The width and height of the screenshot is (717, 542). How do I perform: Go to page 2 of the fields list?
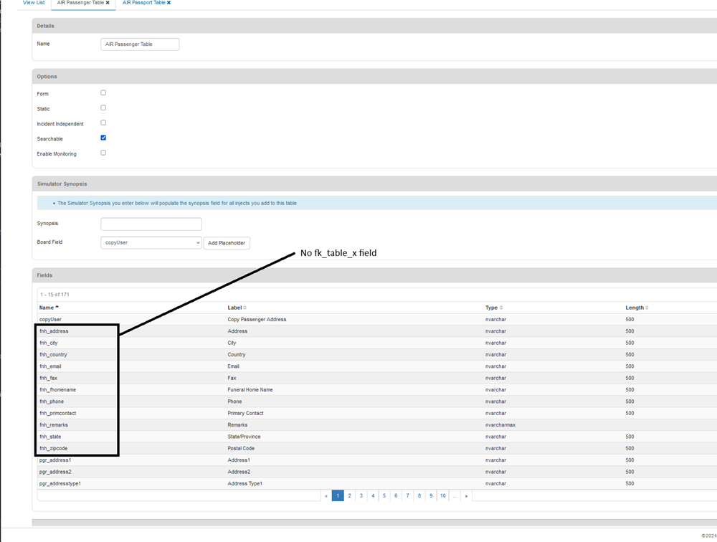coord(349,495)
